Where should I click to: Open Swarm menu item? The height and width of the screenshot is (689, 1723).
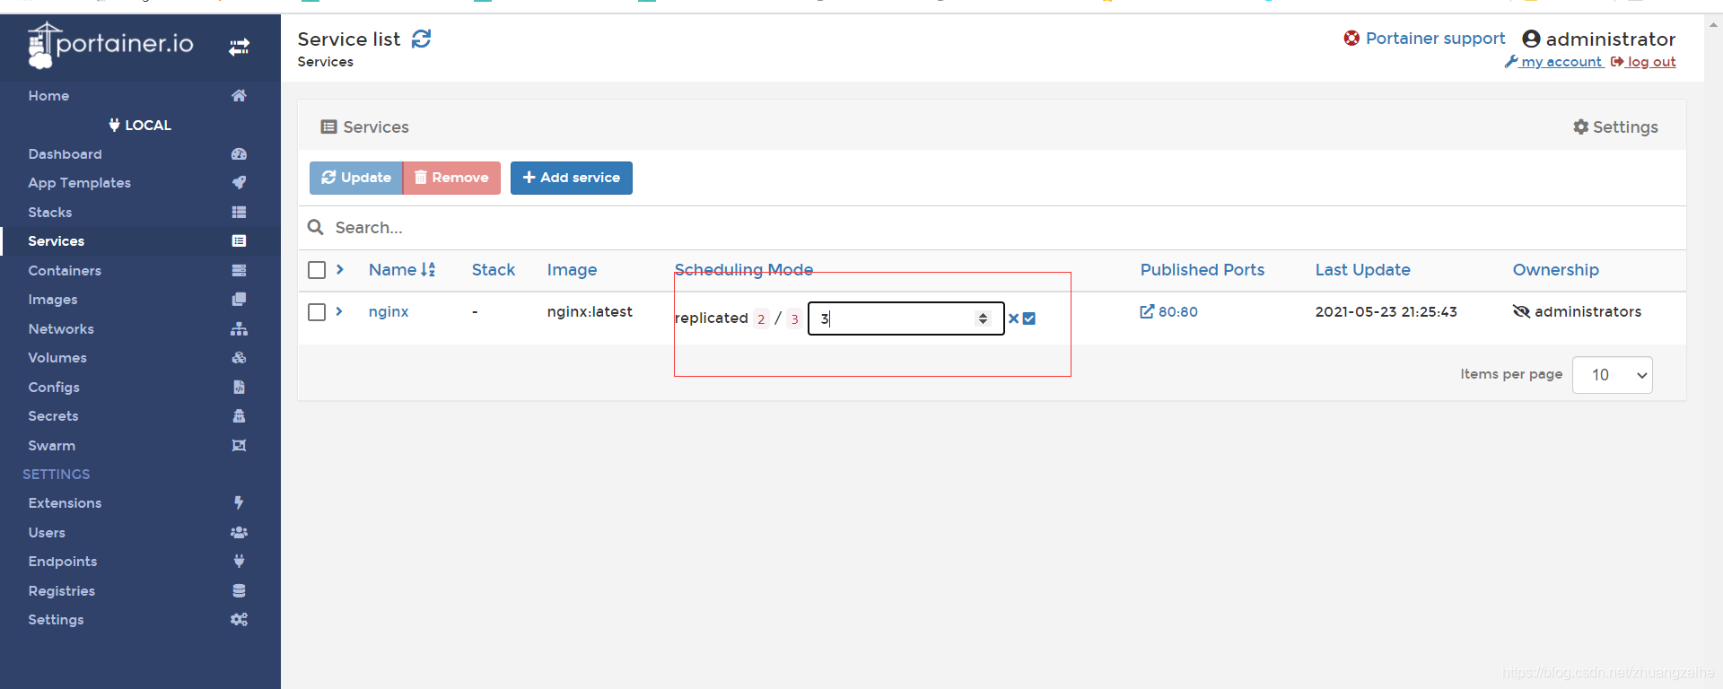click(52, 446)
